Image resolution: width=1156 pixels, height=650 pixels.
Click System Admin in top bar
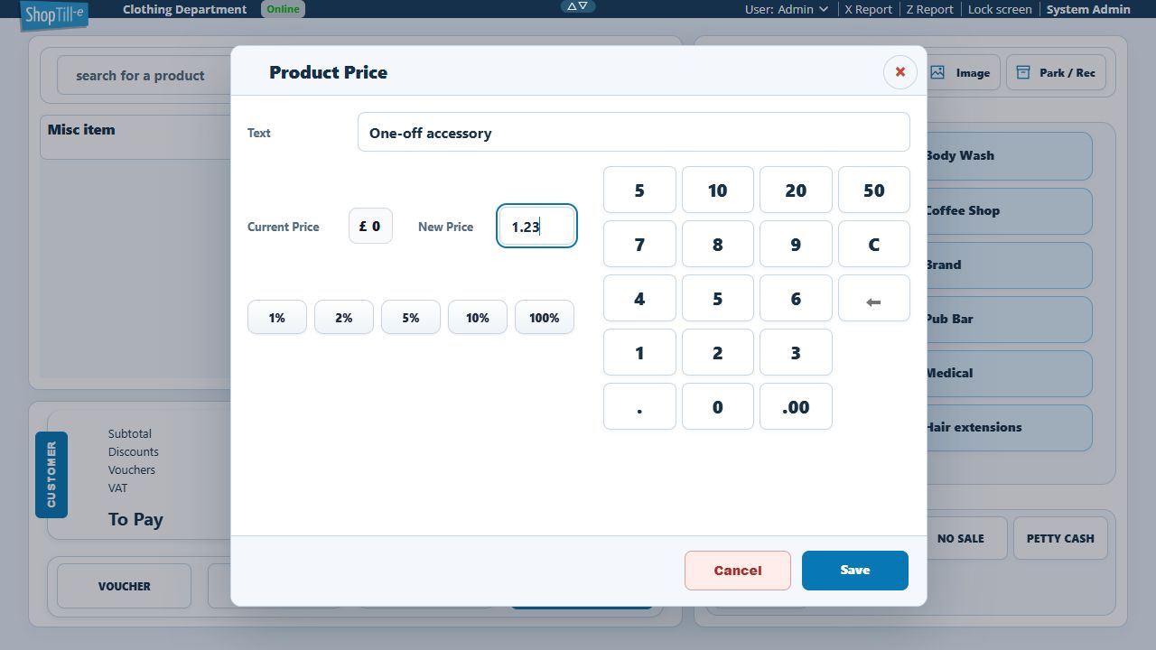[1087, 9]
